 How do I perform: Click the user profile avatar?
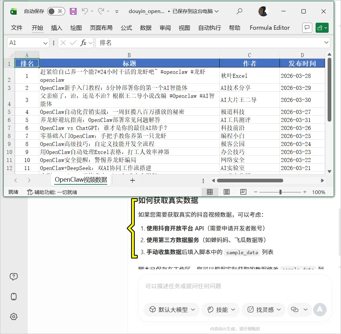coord(263,11)
